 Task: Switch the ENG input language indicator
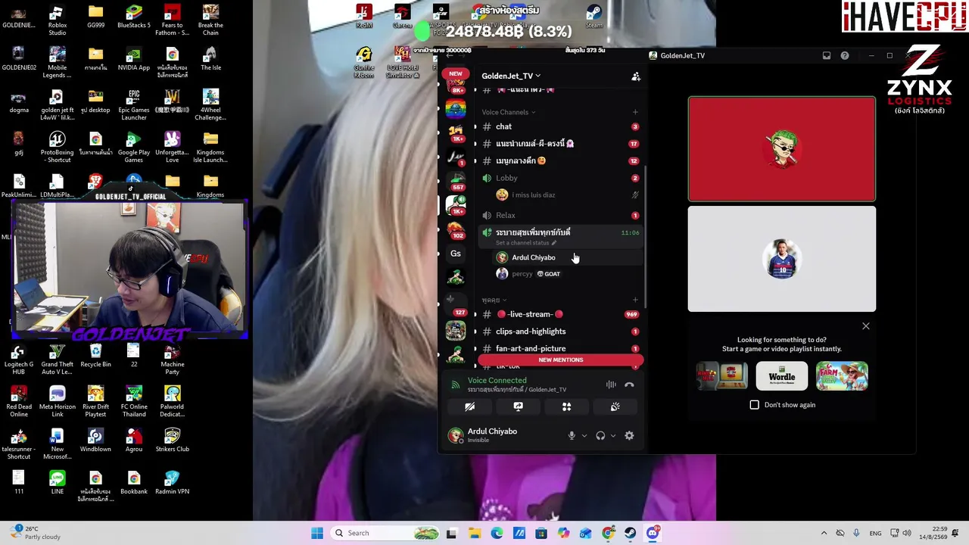click(x=875, y=533)
